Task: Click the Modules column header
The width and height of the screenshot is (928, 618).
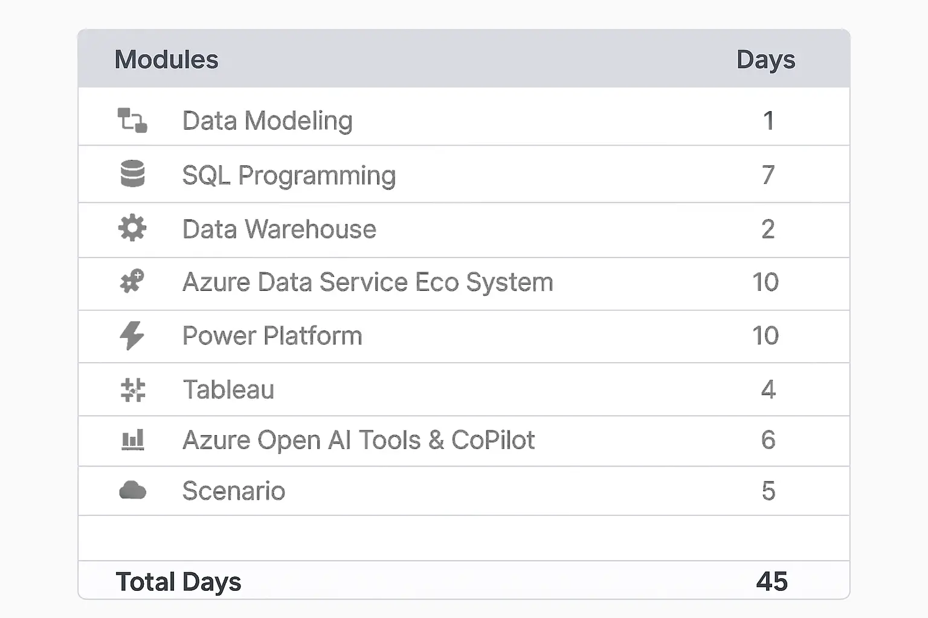Action: click(x=166, y=60)
